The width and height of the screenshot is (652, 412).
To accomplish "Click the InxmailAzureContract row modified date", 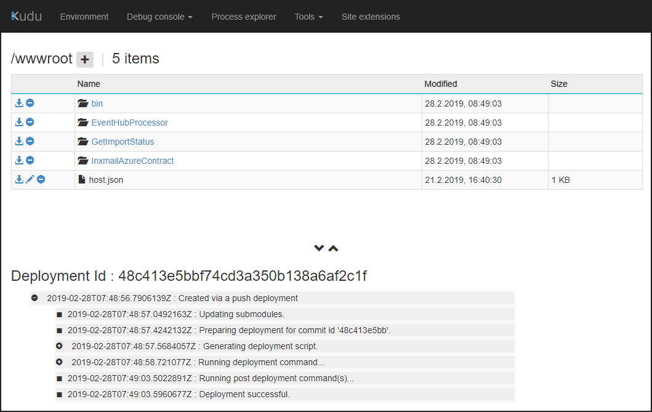I will tap(463, 161).
